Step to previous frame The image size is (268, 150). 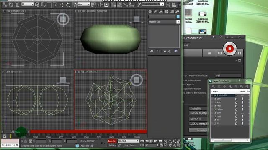tap(147, 141)
